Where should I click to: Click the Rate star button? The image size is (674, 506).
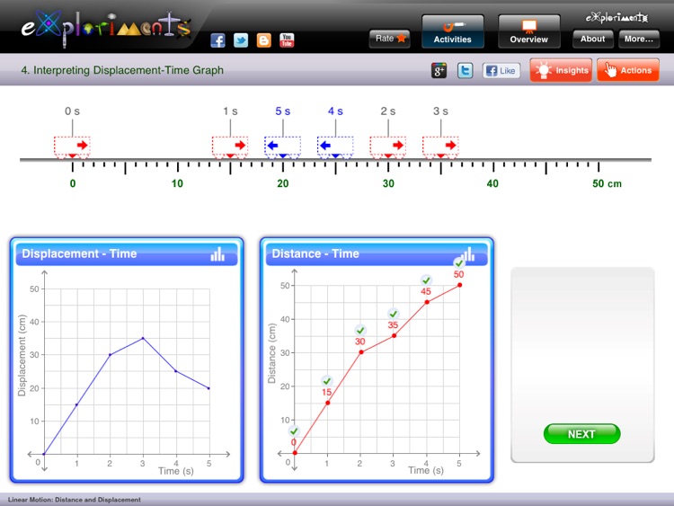coord(389,39)
